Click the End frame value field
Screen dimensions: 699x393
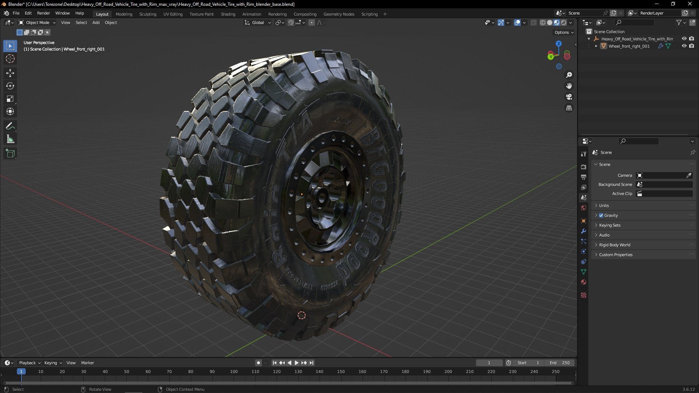click(560, 363)
